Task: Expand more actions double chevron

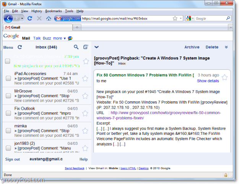Action: [226, 47]
